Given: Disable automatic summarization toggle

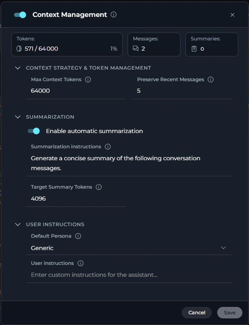Looking at the screenshot, I should point(33,131).
